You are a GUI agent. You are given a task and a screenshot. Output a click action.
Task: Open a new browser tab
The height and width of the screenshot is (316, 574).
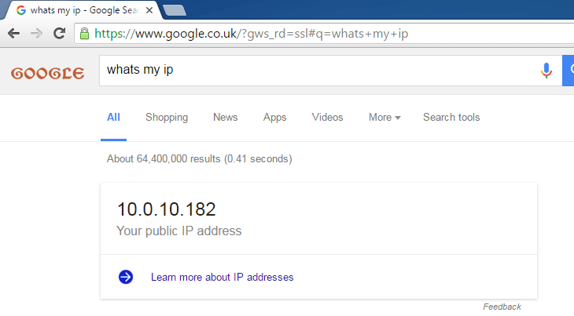point(175,10)
